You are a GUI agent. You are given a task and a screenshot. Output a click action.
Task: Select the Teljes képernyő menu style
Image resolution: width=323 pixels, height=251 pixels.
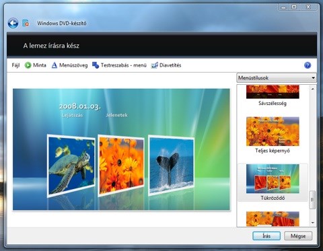pos(273,131)
